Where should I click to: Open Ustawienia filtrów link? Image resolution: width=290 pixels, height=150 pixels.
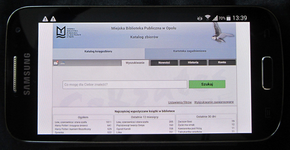180,102
